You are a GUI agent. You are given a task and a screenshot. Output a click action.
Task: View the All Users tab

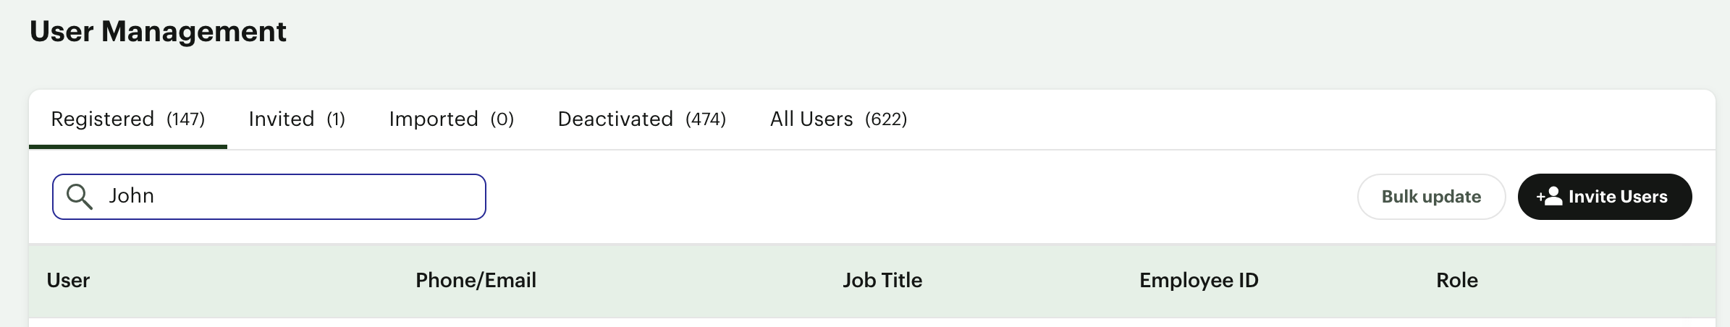tap(838, 119)
